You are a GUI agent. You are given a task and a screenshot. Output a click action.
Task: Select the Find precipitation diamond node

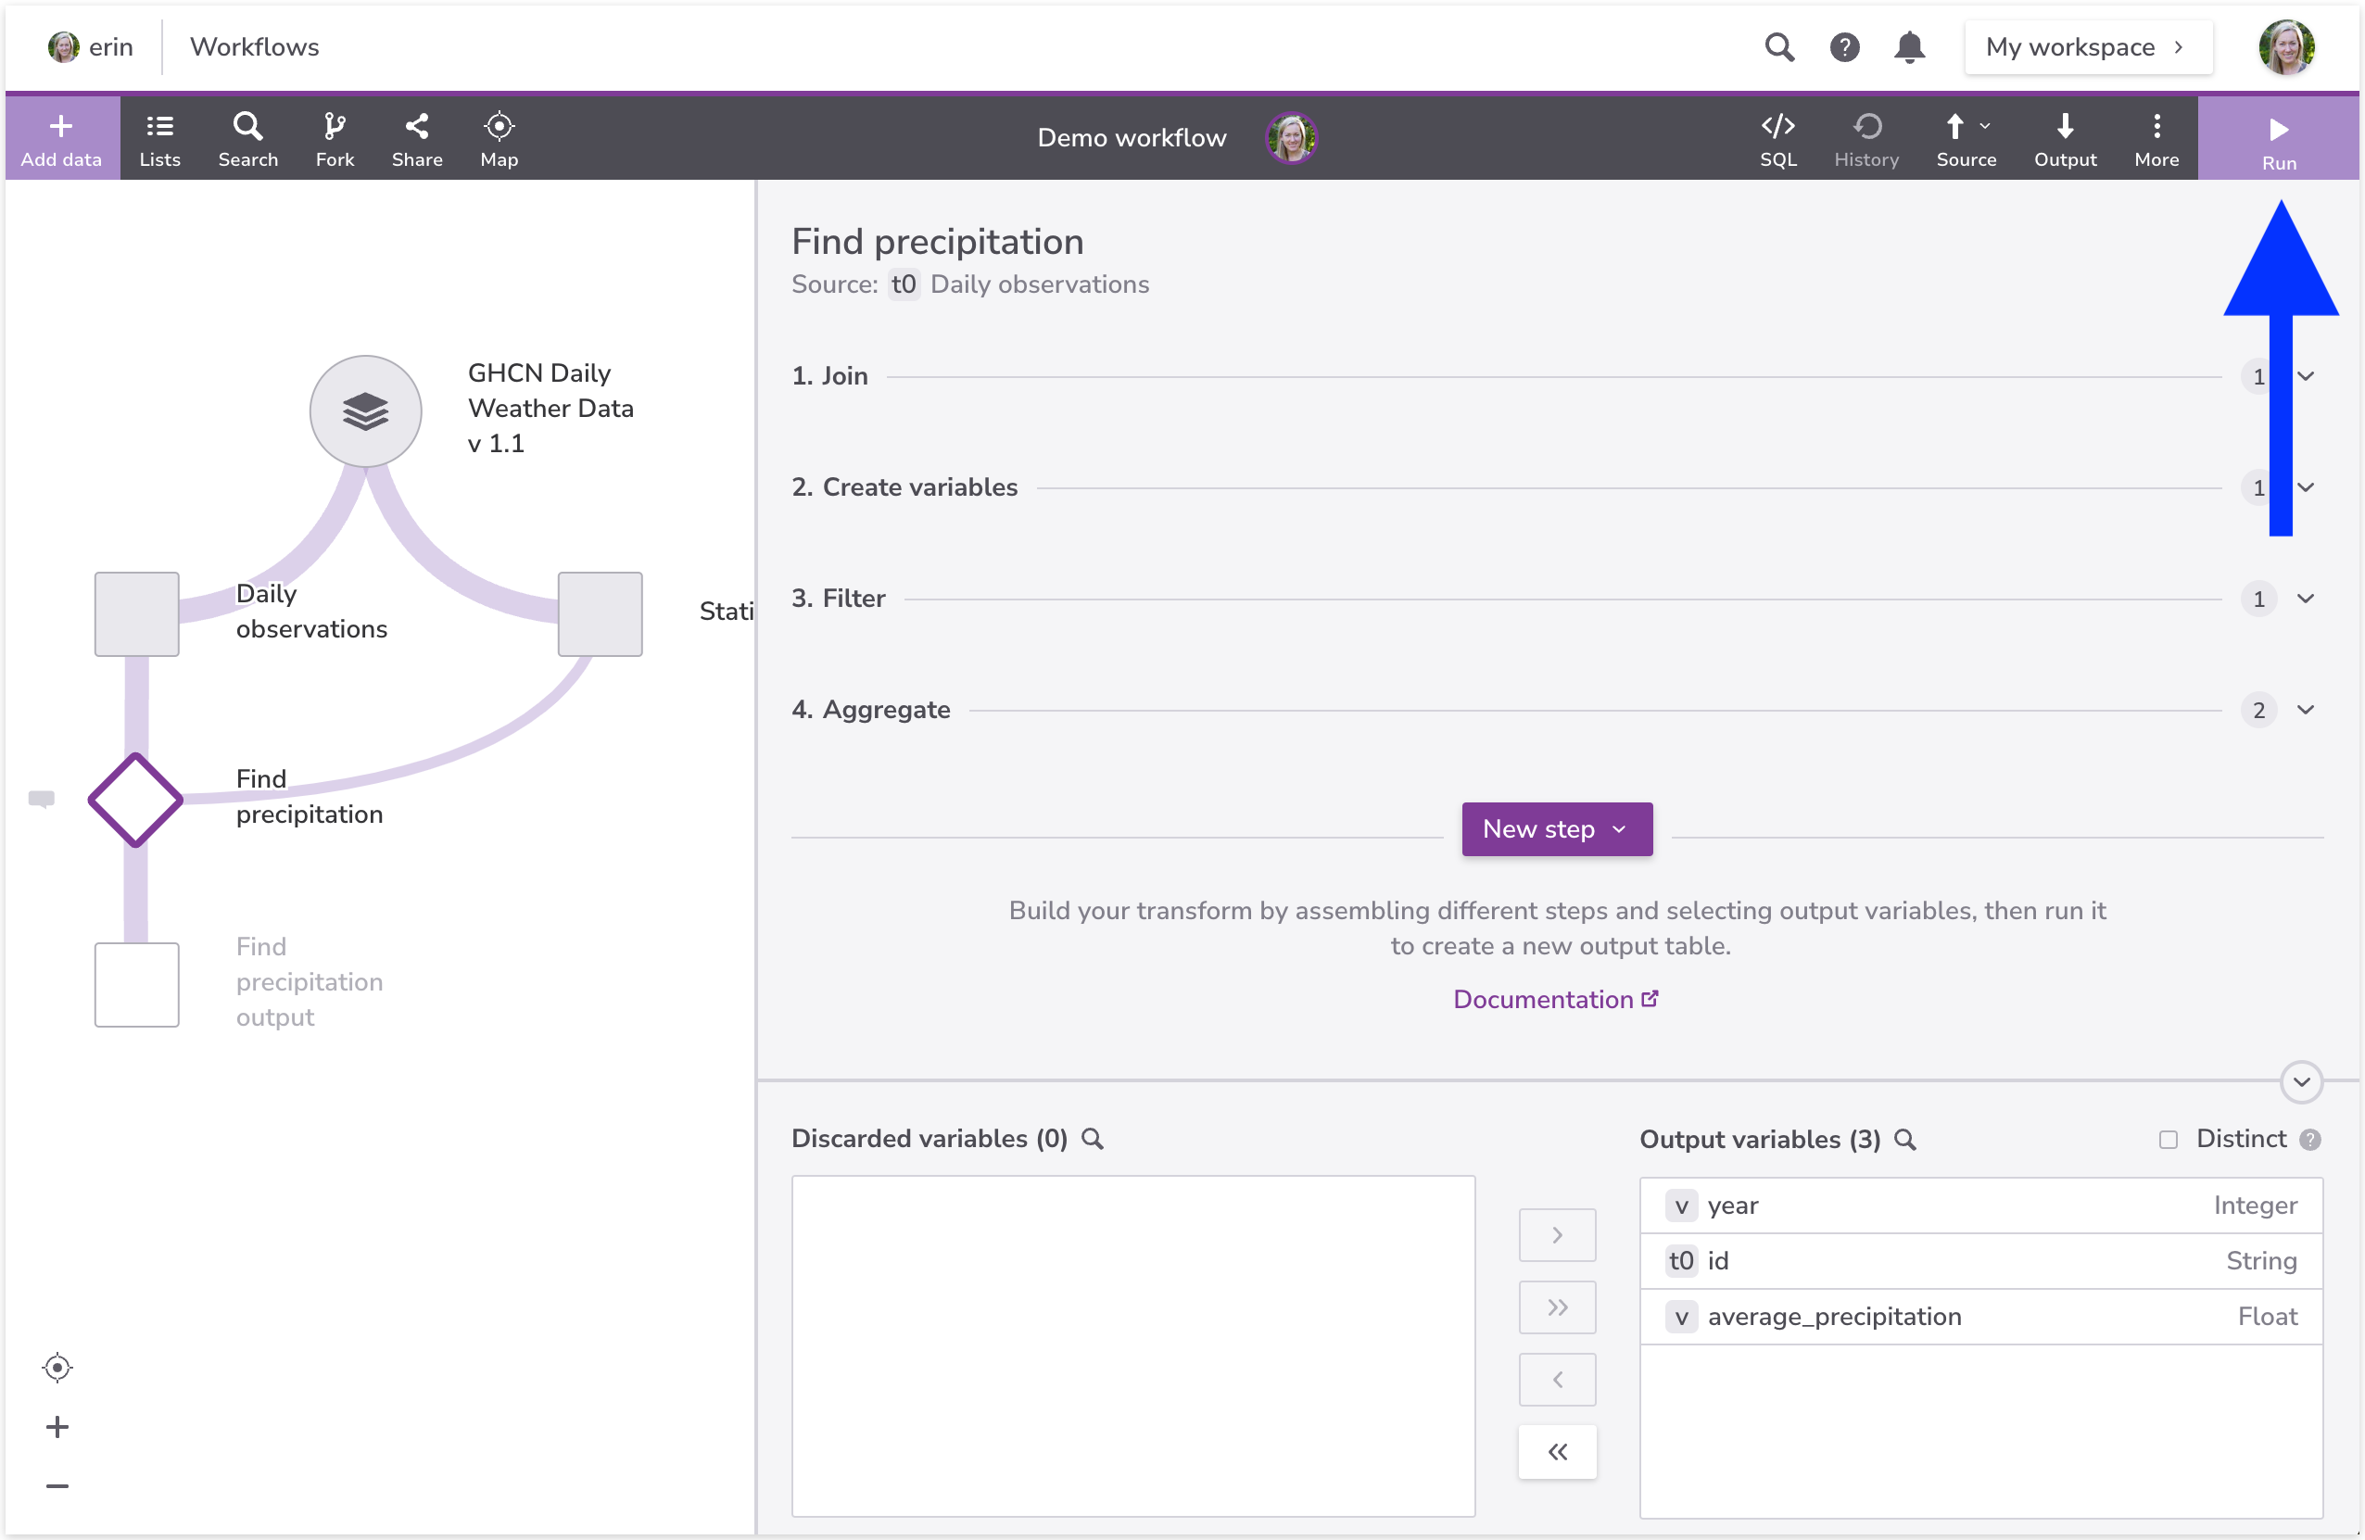136,800
